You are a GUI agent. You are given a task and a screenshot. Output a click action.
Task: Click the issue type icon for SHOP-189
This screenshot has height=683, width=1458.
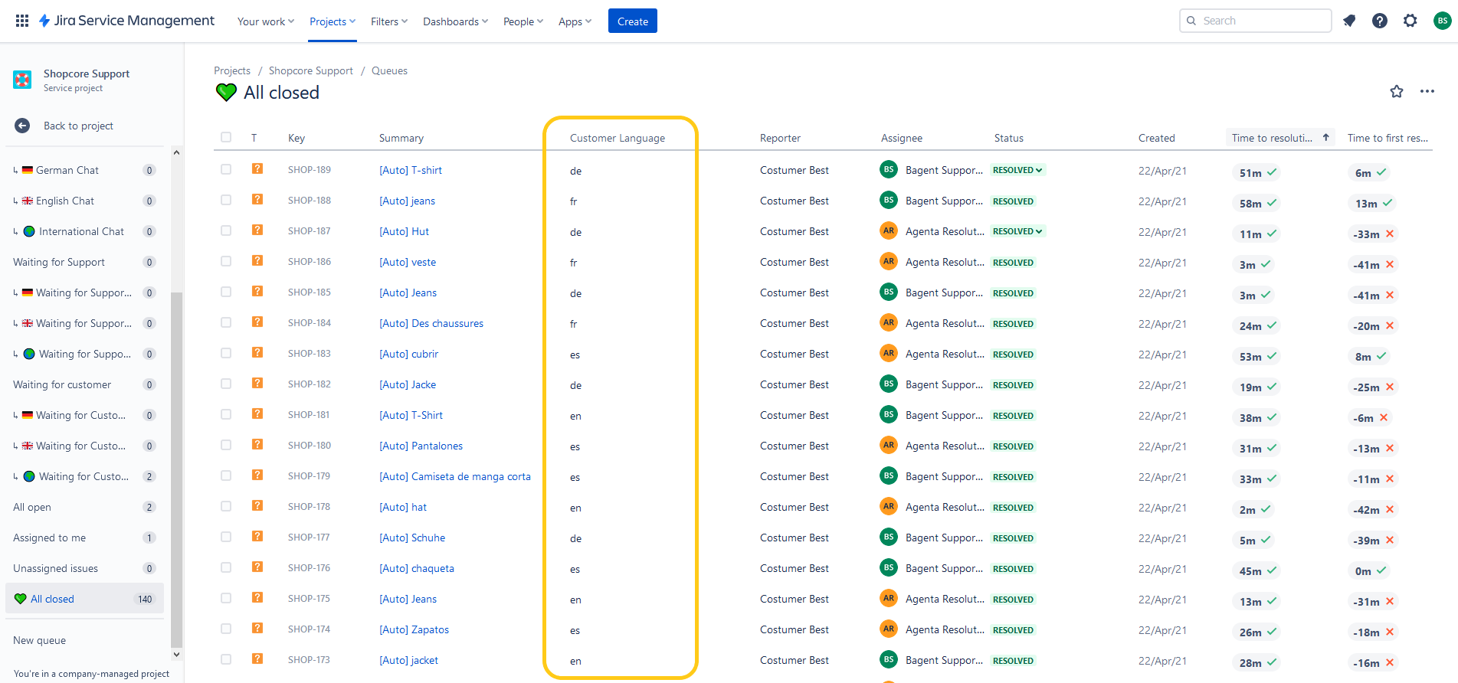click(x=257, y=168)
